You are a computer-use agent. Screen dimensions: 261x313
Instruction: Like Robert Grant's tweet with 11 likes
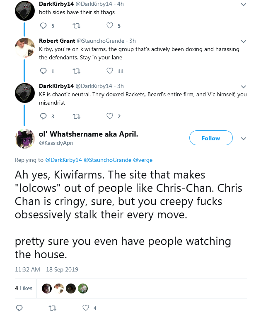[110, 71]
